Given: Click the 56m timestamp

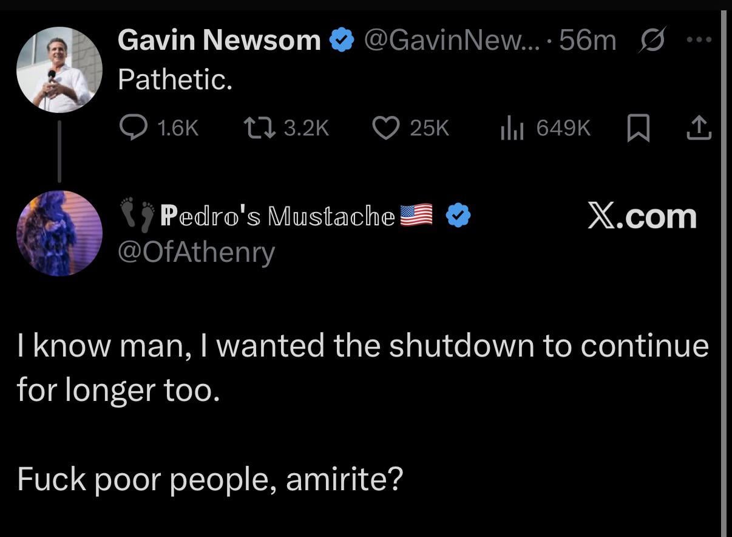Looking at the screenshot, I should (x=588, y=40).
